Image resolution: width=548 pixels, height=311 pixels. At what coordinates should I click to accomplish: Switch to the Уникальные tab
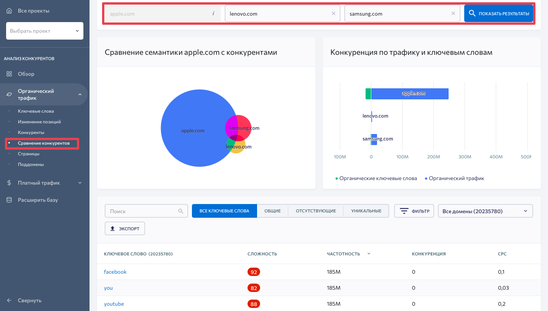(366, 211)
